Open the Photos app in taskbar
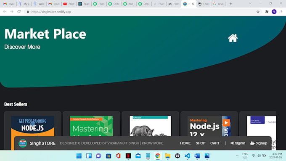Viewport: 286px width, 161px height. coord(207,156)
